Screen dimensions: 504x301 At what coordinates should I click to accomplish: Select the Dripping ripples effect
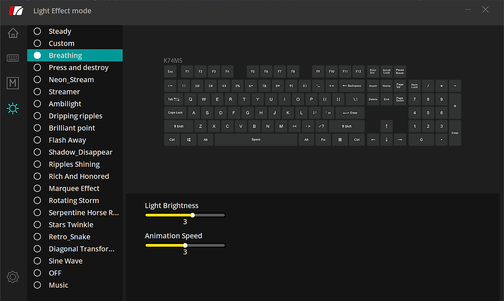(x=75, y=116)
